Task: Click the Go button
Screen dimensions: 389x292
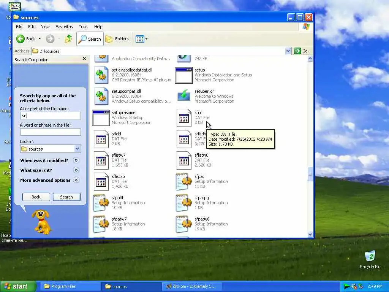Action: [301, 51]
